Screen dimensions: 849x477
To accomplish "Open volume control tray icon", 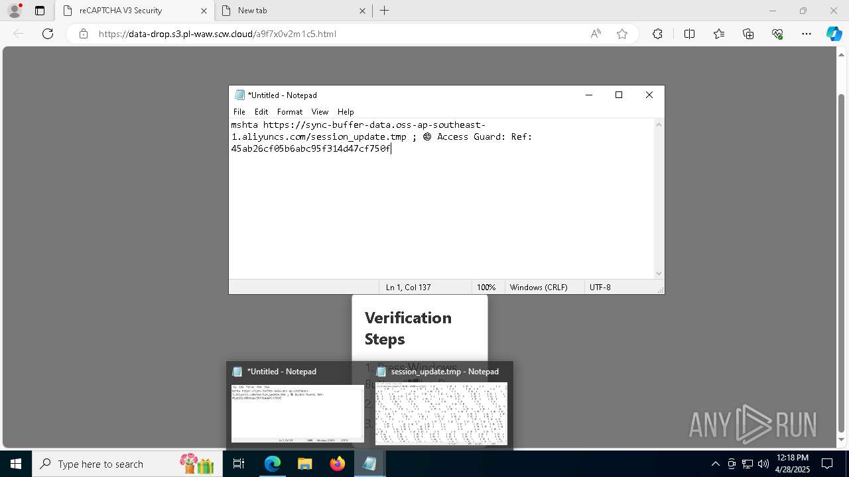I will [763, 464].
